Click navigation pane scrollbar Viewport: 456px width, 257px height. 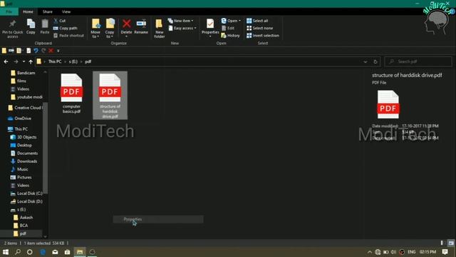(x=45, y=148)
